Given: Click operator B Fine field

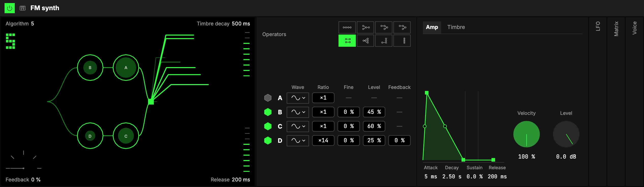Looking at the screenshot, I should coord(349,112).
